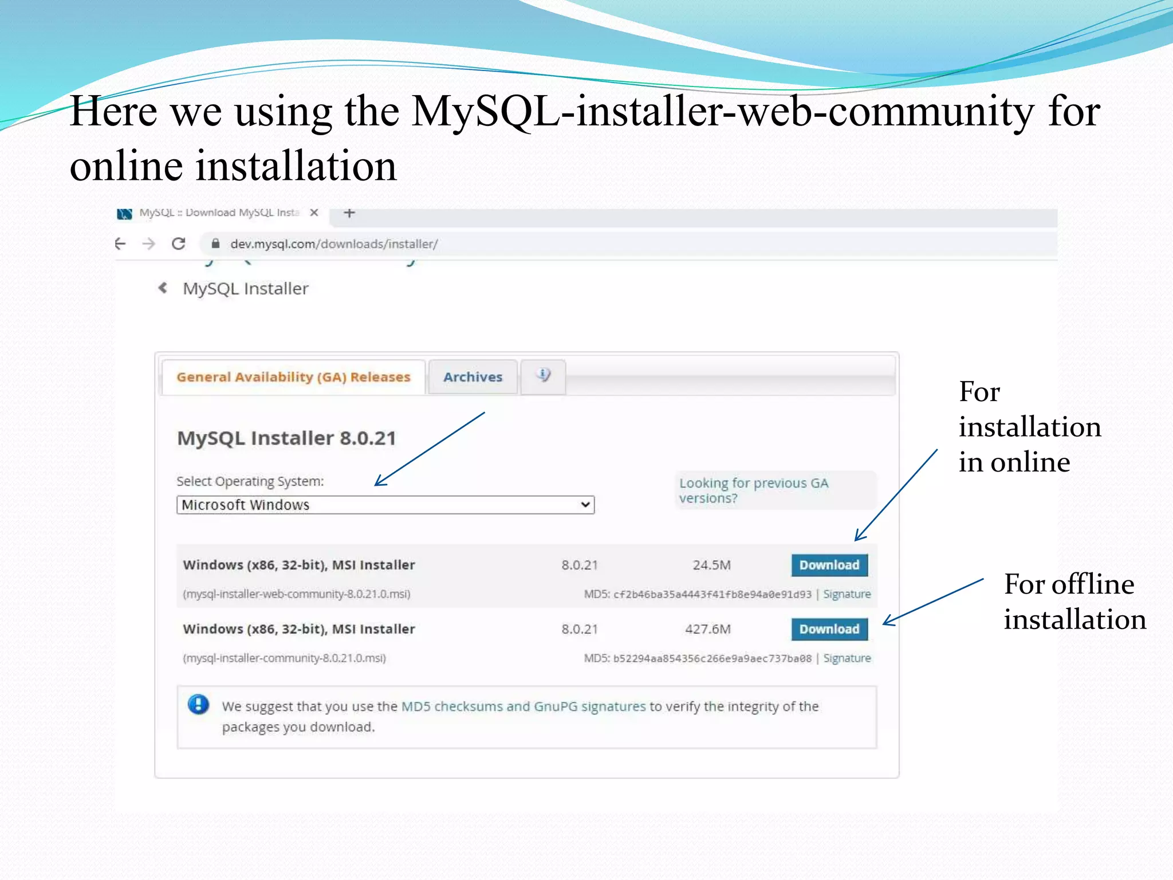The width and height of the screenshot is (1173, 880).
Task: Open Signature link for the 427.6M MSI
Action: (847, 658)
